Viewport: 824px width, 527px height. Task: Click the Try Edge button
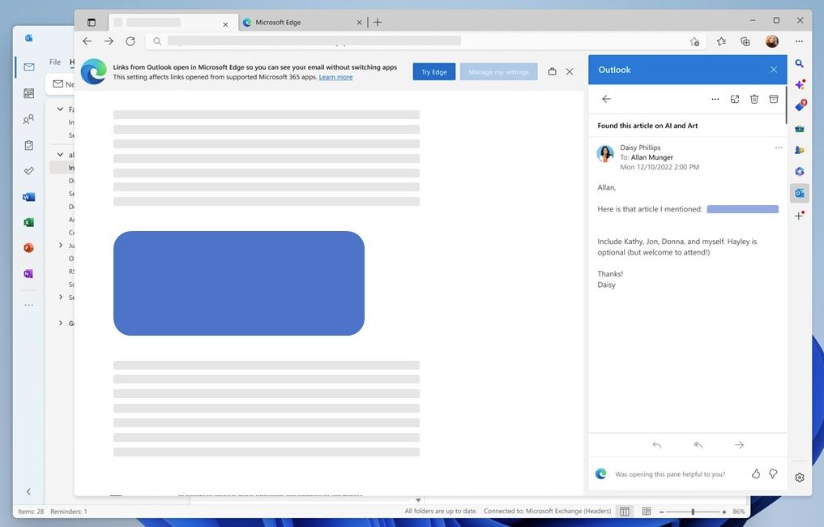point(434,72)
